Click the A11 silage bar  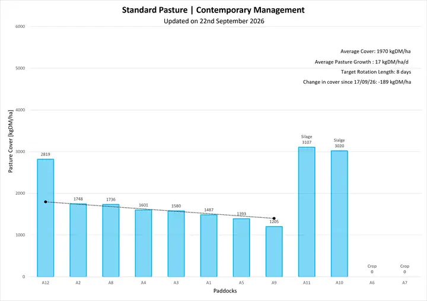[x=307, y=212]
